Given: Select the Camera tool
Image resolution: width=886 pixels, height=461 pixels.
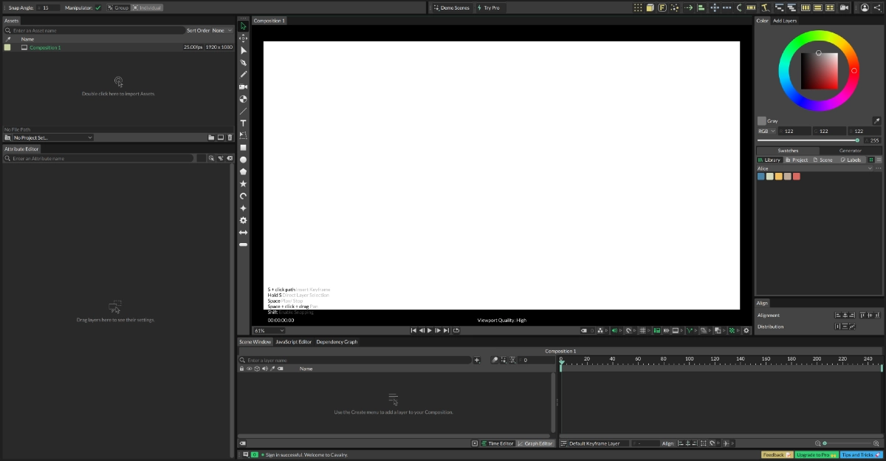Looking at the screenshot, I should click(x=244, y=87).
